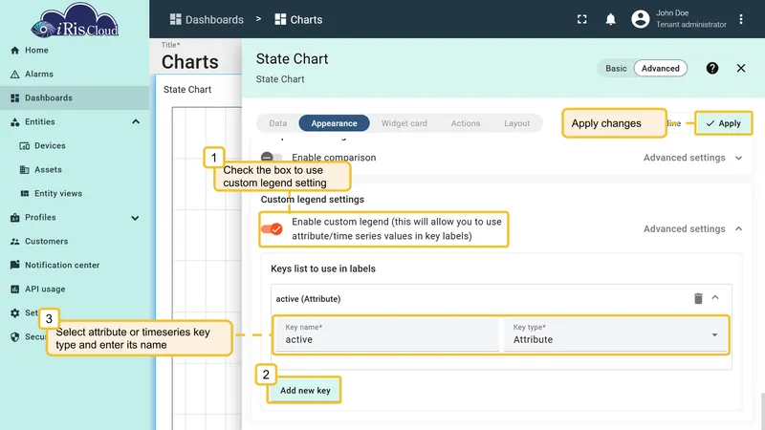
Task: Select the Appearance tab
Action: (334, 123)
